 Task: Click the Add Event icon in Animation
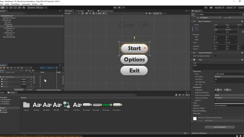click(33, 70)
